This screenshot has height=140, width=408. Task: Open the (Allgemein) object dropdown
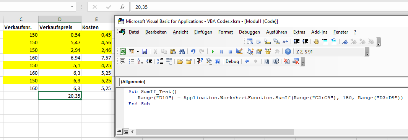click(263, 82)
